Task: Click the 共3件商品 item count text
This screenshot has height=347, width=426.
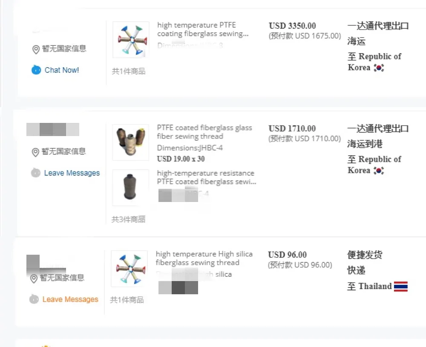Action: point(128,219)
